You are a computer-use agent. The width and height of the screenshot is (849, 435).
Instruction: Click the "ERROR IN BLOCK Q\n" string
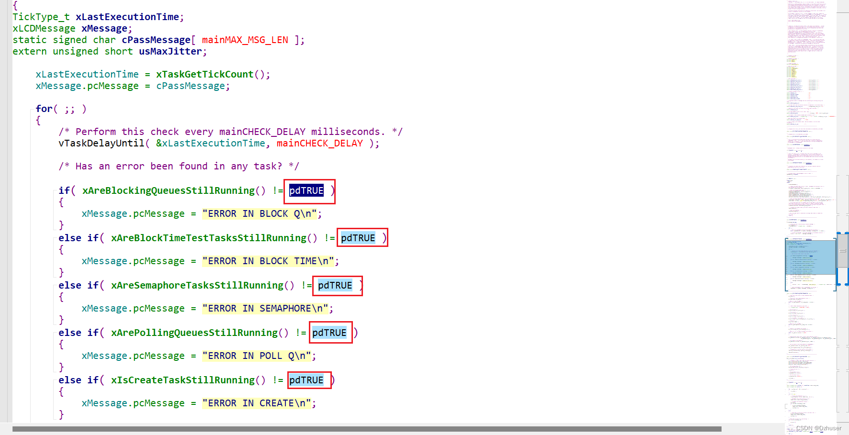(260, 213)
